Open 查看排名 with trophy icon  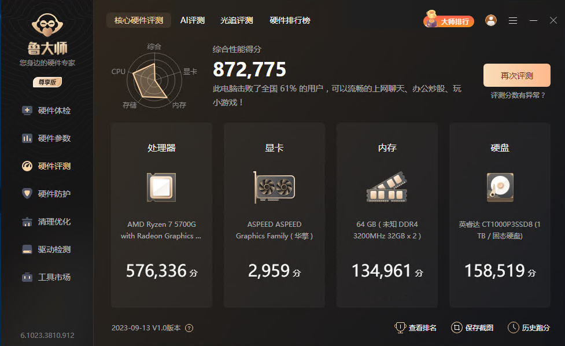pos(415,327)
